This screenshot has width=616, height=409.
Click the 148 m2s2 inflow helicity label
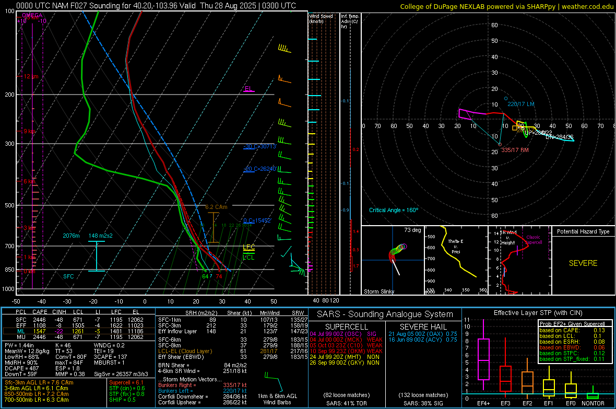(101, 236)
